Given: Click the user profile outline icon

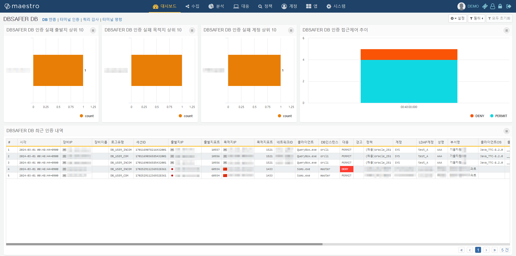Looking at the screenshot, I should [493, 6].
